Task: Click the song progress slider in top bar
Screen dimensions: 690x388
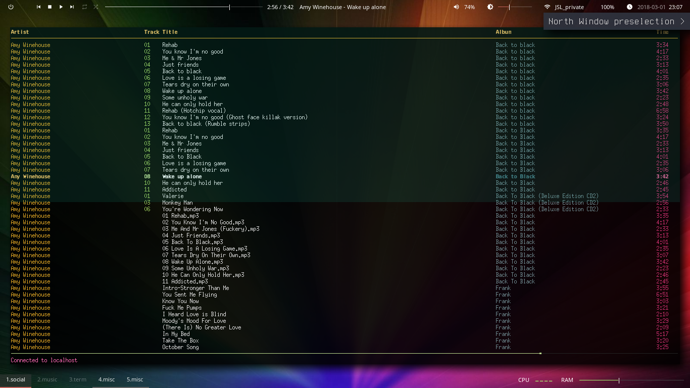Action: pyautogui.click(x=183, y=7)
